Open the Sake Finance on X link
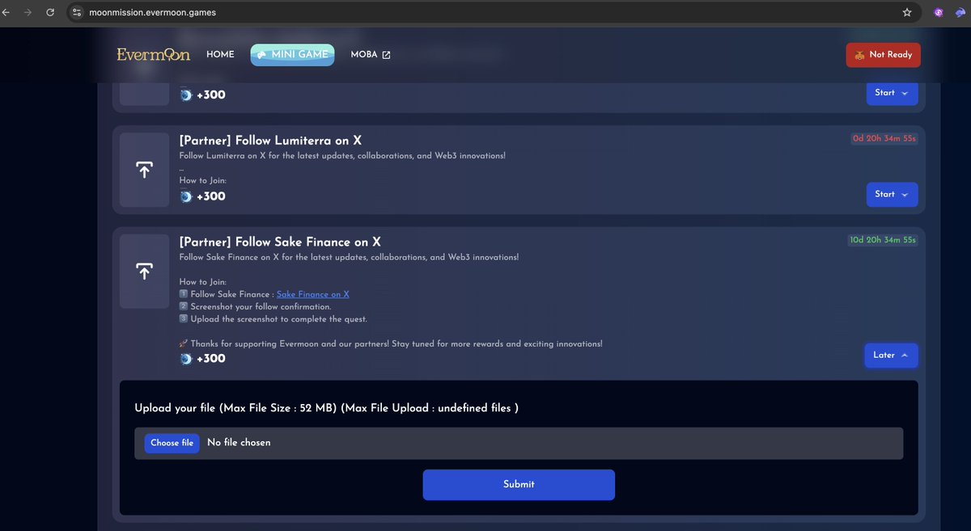 313,294
